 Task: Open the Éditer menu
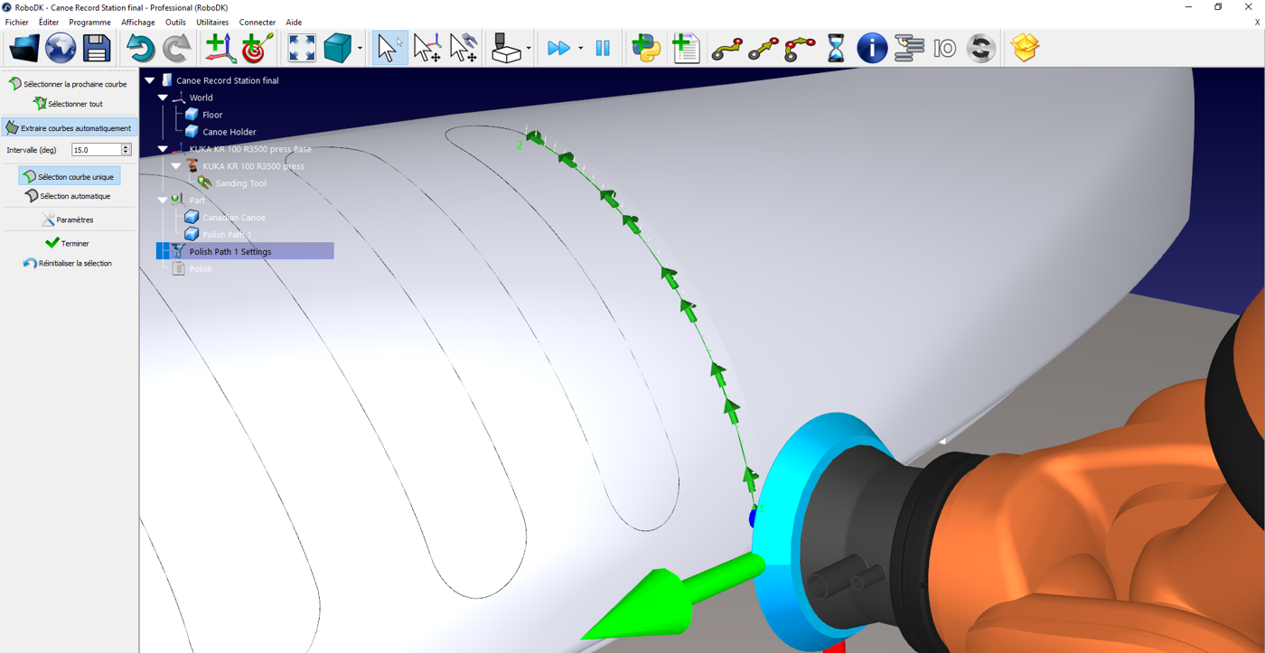(49, 22)
